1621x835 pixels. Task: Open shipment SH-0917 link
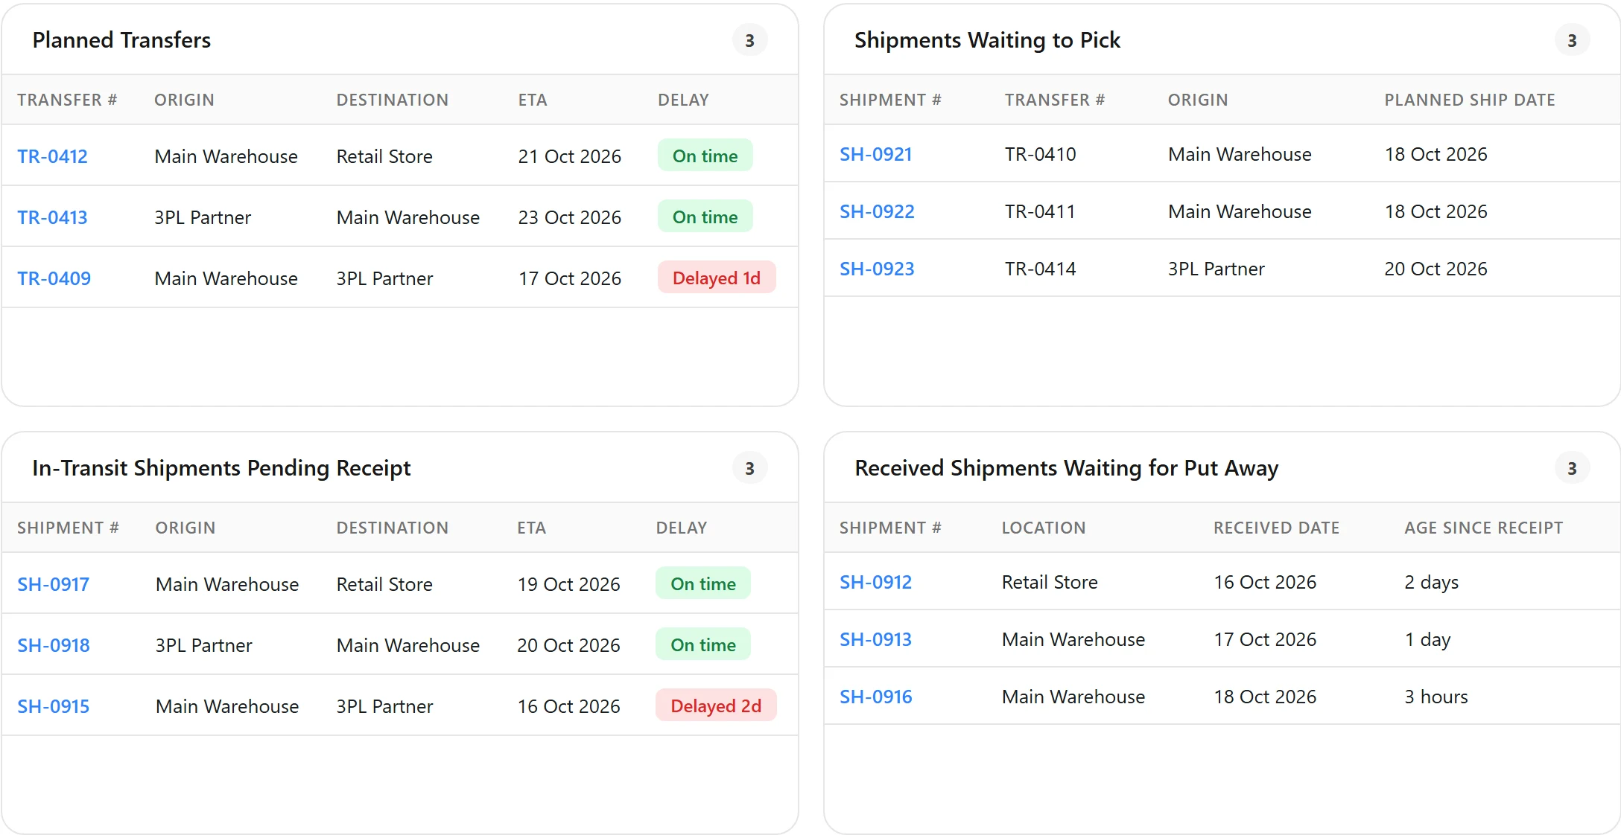(x=53, y=584)
